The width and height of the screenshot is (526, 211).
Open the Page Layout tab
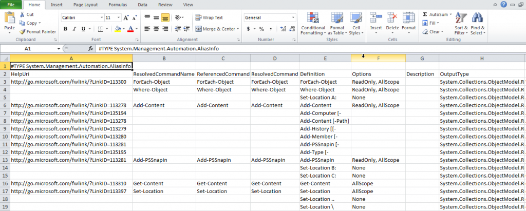(86, 5)
